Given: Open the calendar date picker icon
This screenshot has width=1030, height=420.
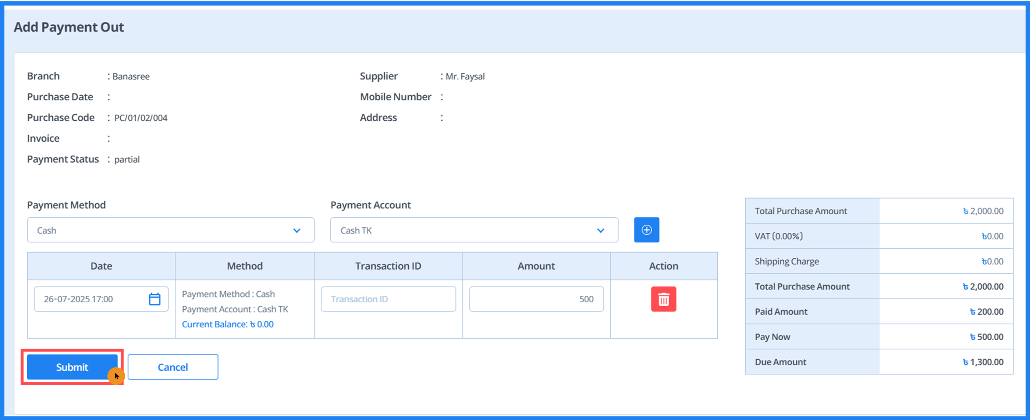Looking at the screenshot, I should 154,299.
